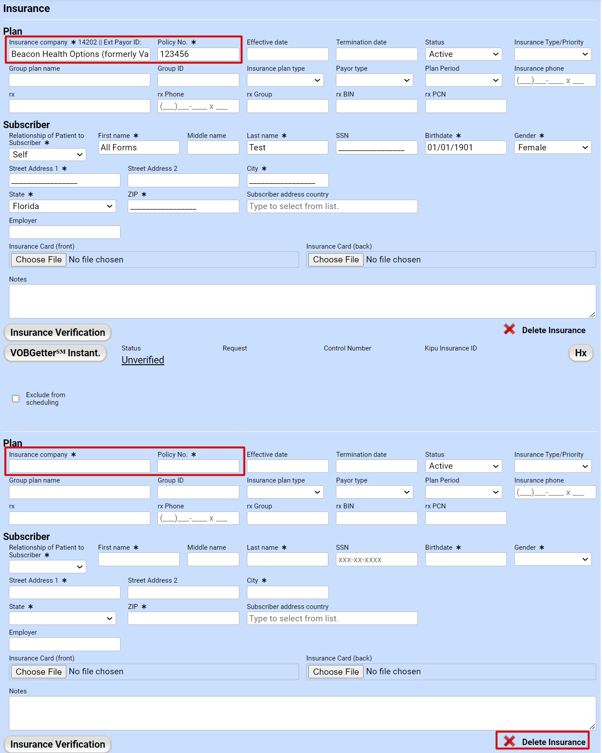Click the first plan's Notes text area
The width and height of the screenshot is (602, 753).
coord(302,302)
